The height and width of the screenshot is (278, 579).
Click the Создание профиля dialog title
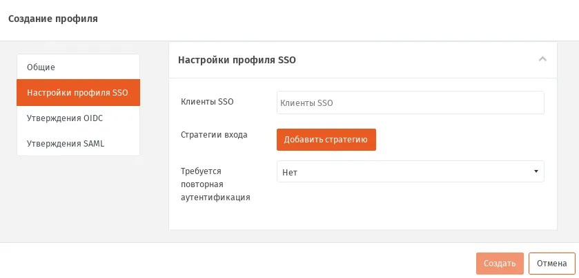53,19
